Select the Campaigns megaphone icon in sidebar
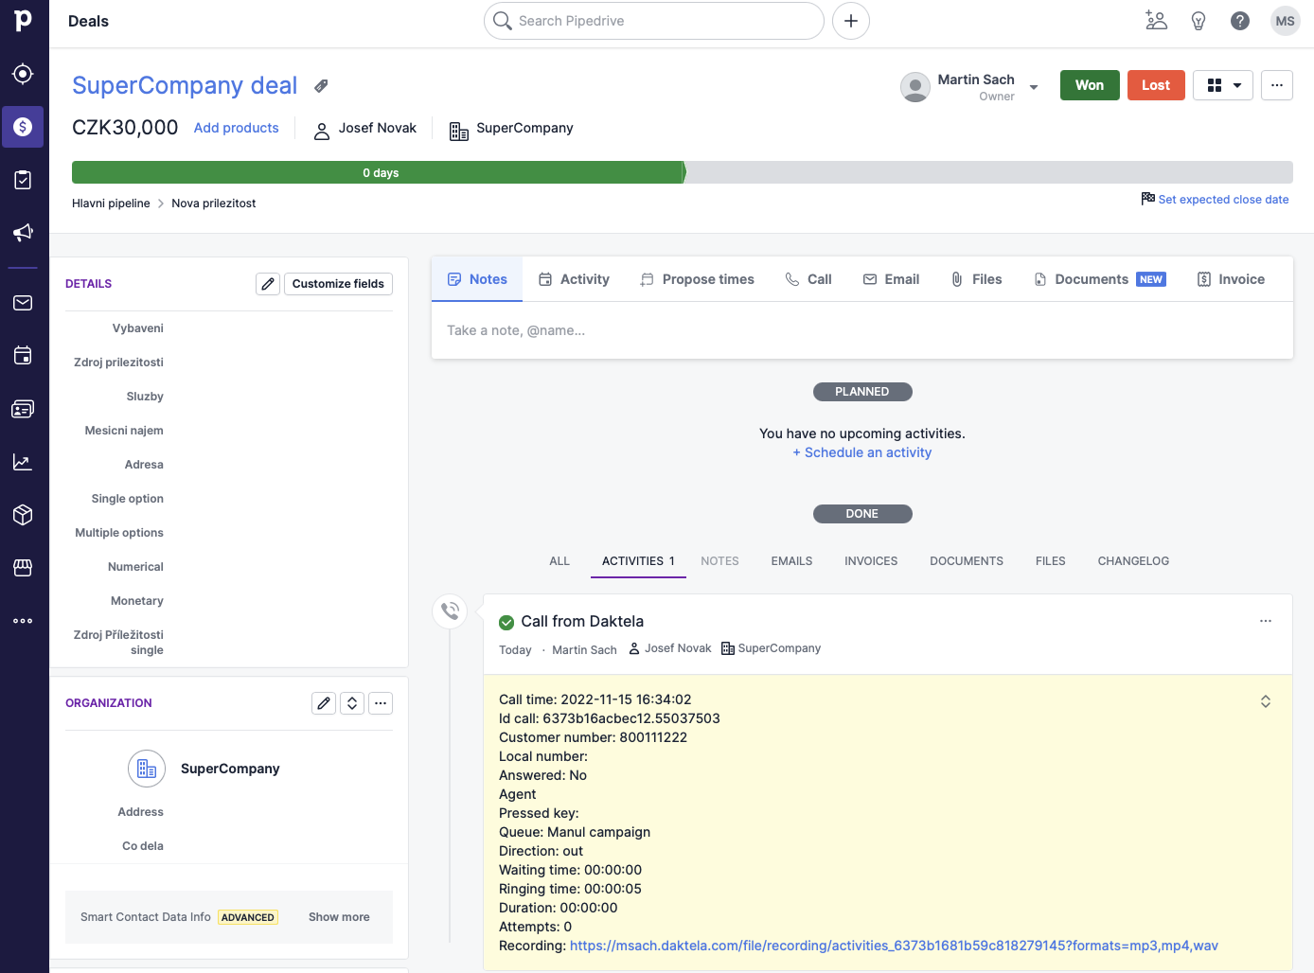Viewport: 1314px width, 973px height. [23, 232]
